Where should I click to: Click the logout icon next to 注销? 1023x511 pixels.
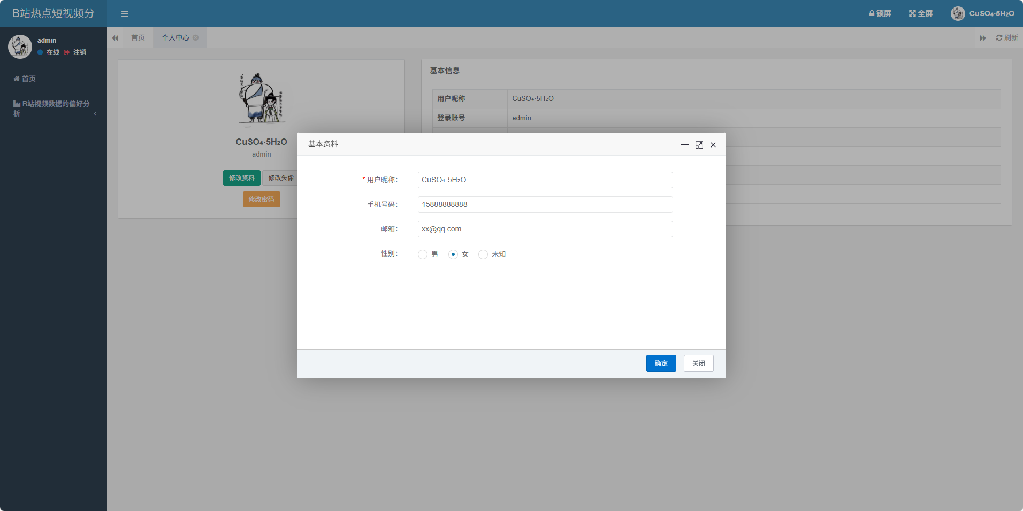pos(67,52)
